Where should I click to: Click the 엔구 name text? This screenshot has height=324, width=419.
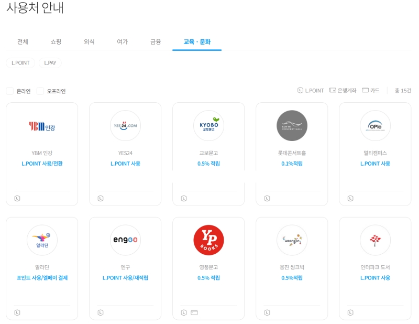125,267
